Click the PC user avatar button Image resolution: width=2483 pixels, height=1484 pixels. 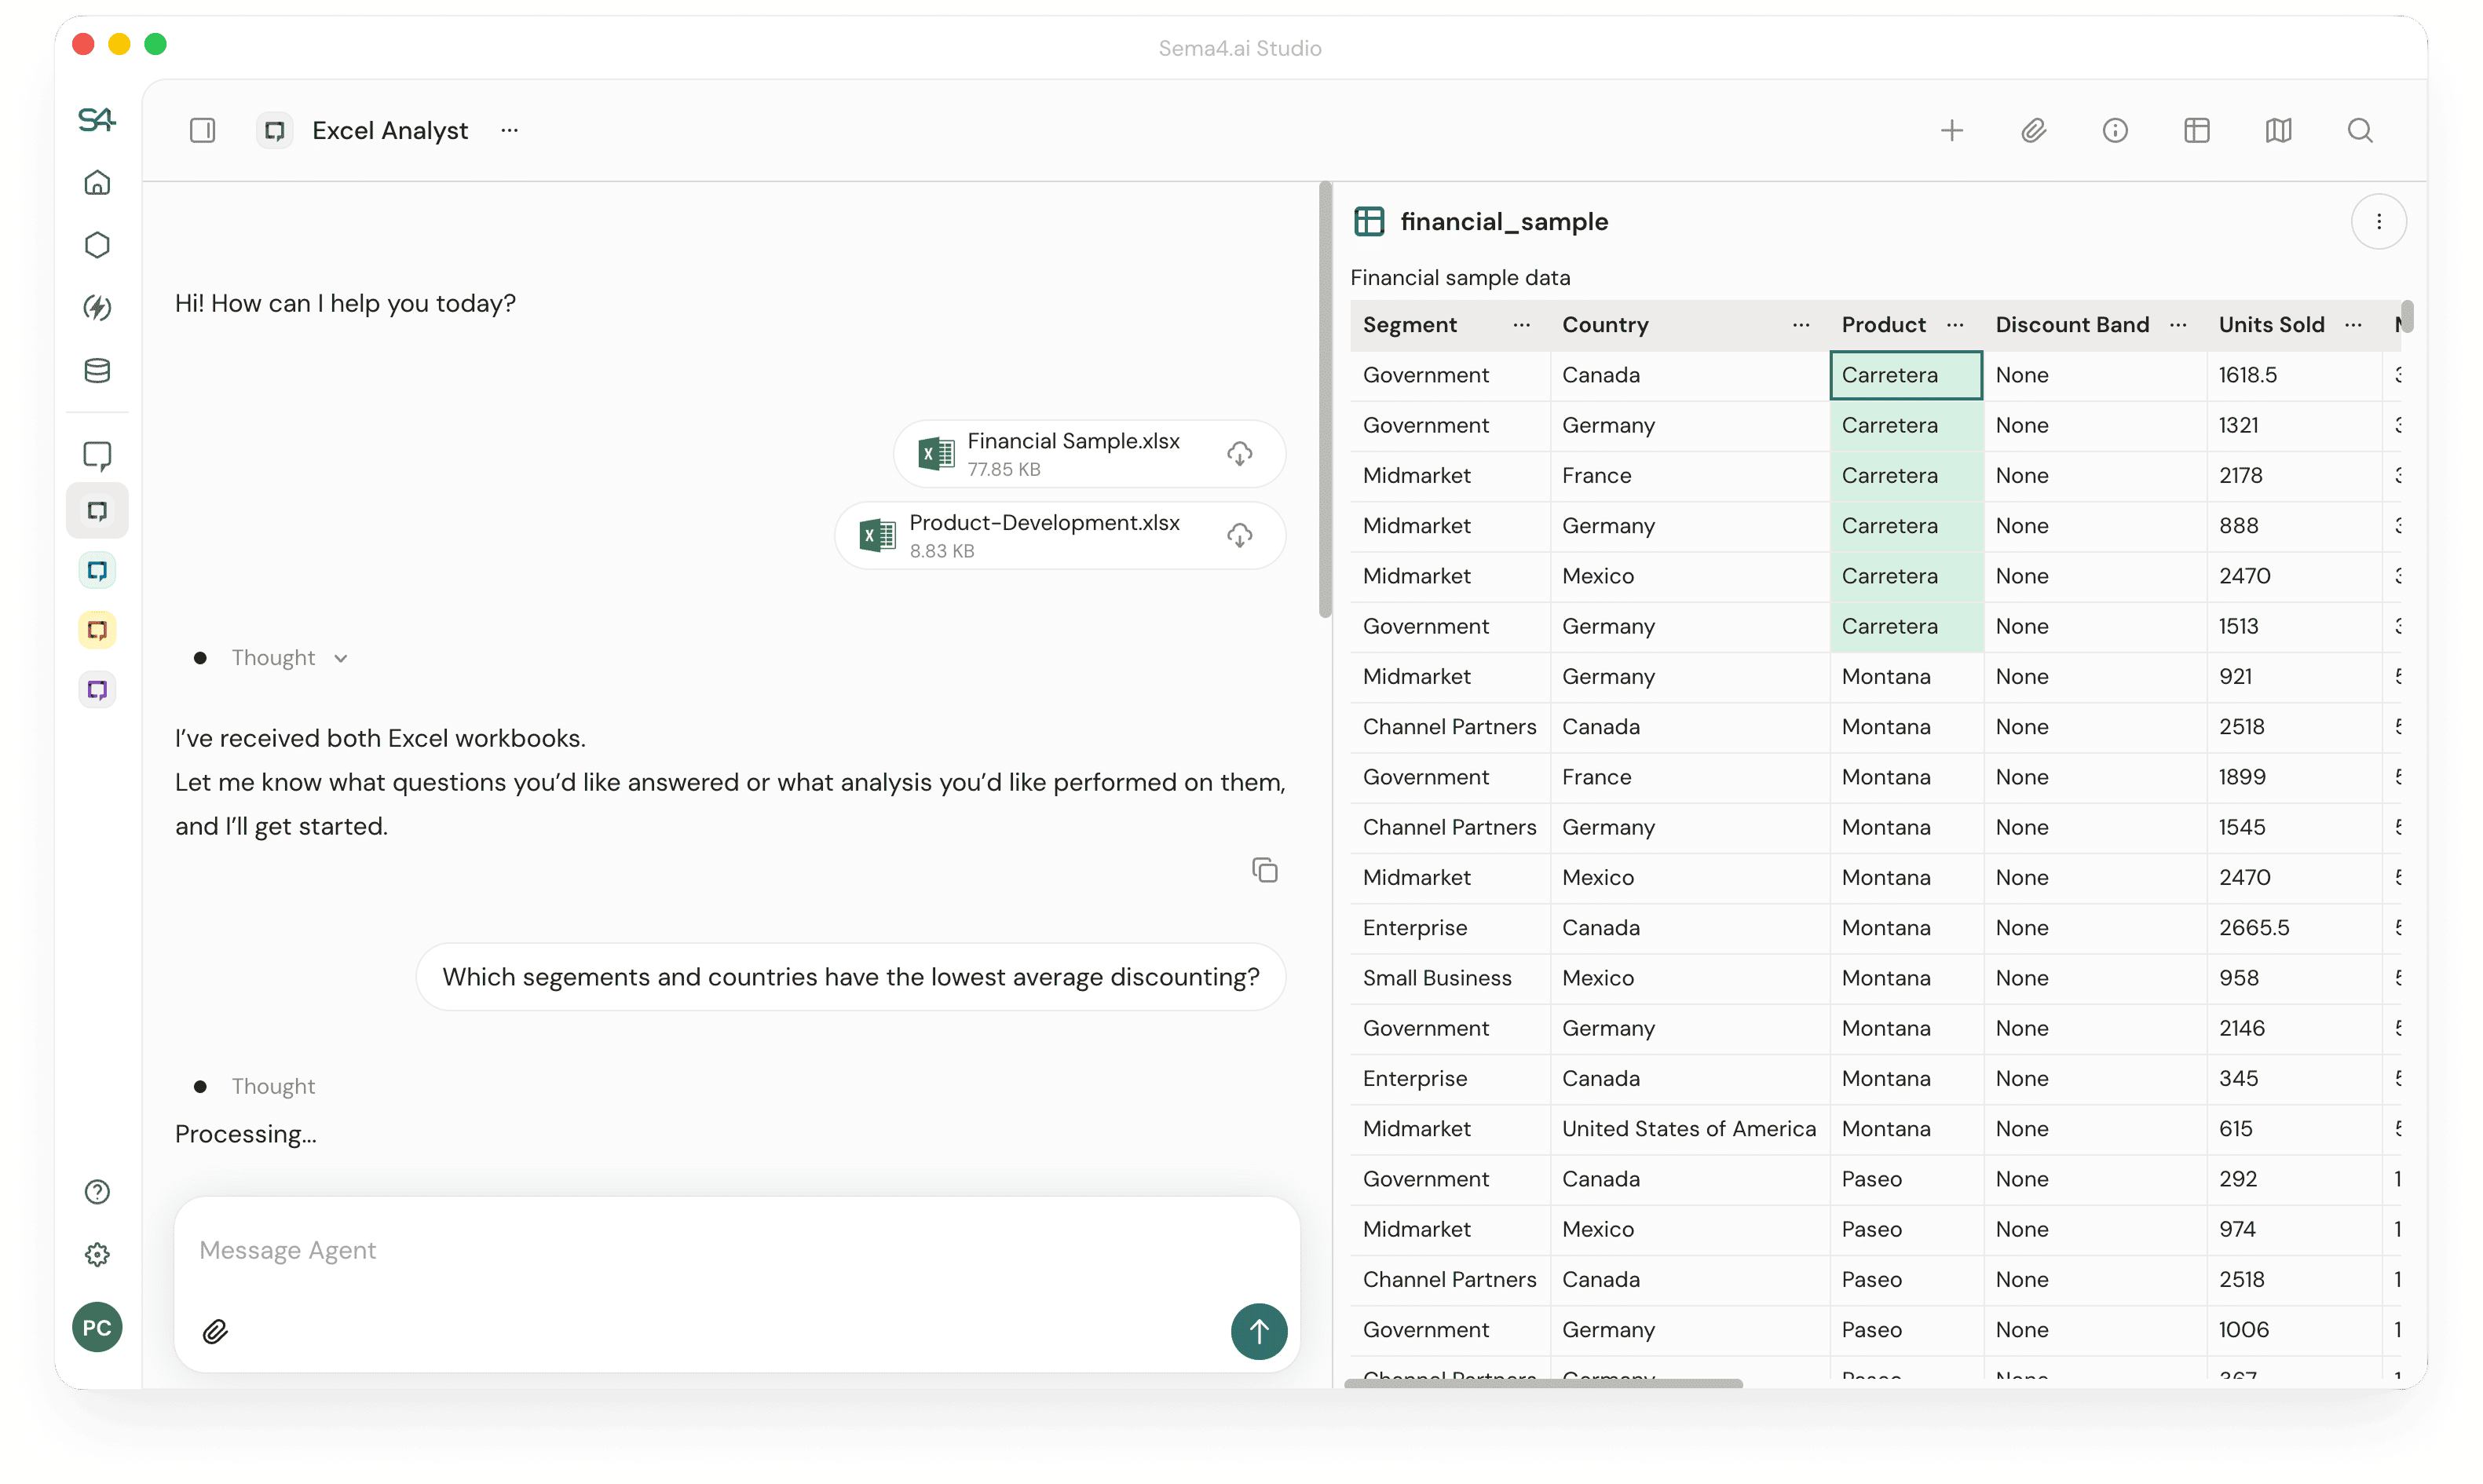97,1327
